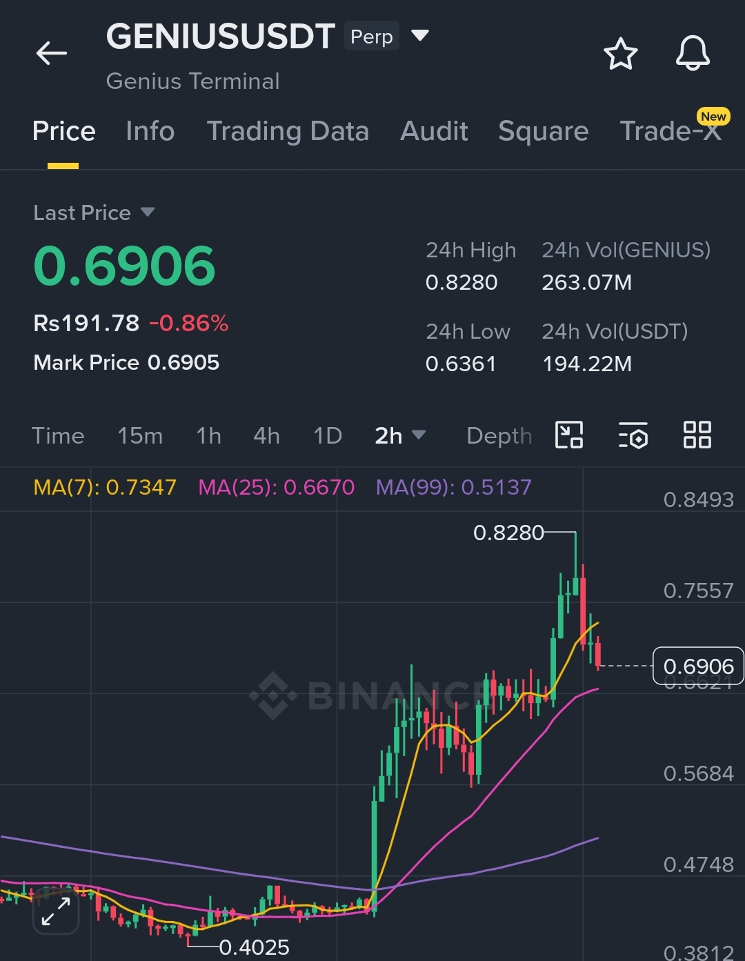Tap the GENIUSUSDT pair title

[x=221, y=37]
